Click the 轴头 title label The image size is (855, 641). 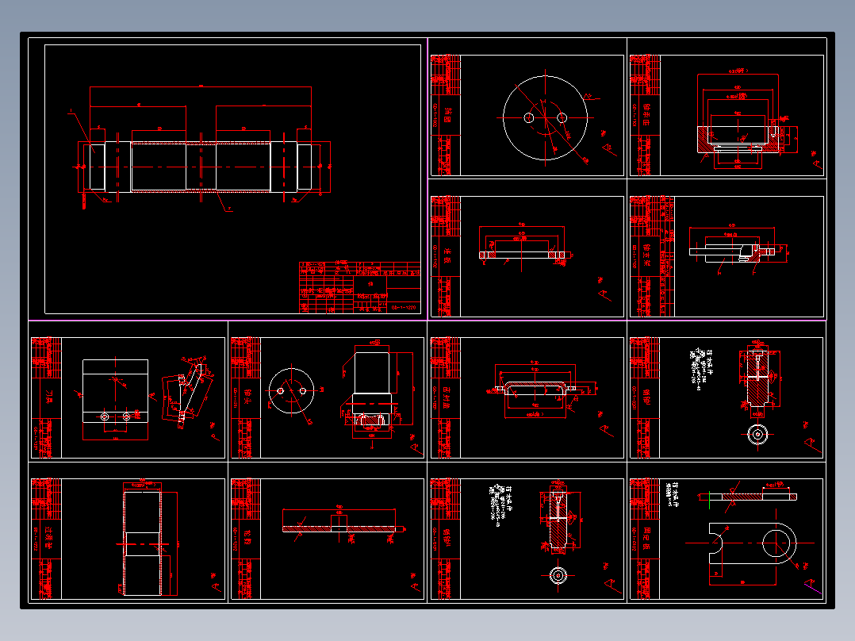point(248,397)
